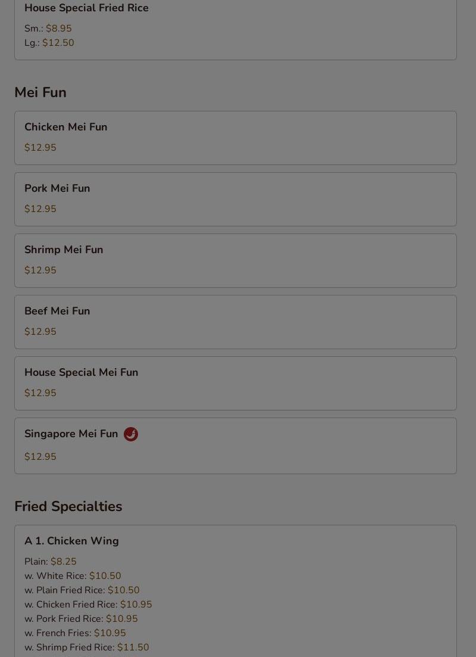
Task: Select House Special Mei Fun
Action: tap(235, 383)
